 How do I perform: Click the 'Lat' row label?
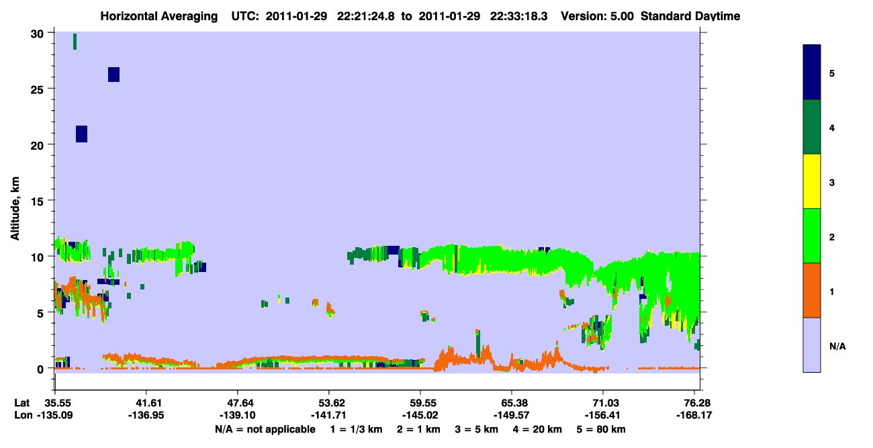tap(21, 403)
